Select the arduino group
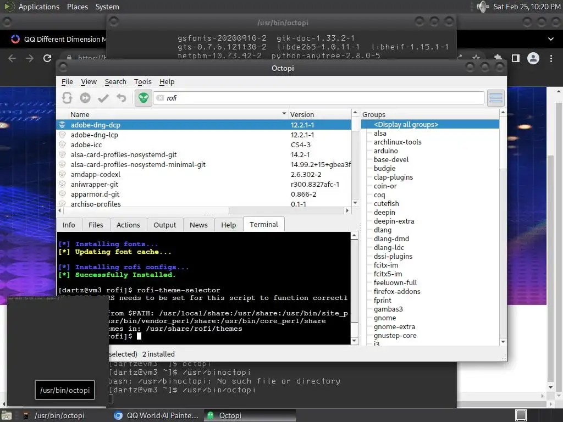The width and height of the screenshot is (563, 422). point(385,151)
